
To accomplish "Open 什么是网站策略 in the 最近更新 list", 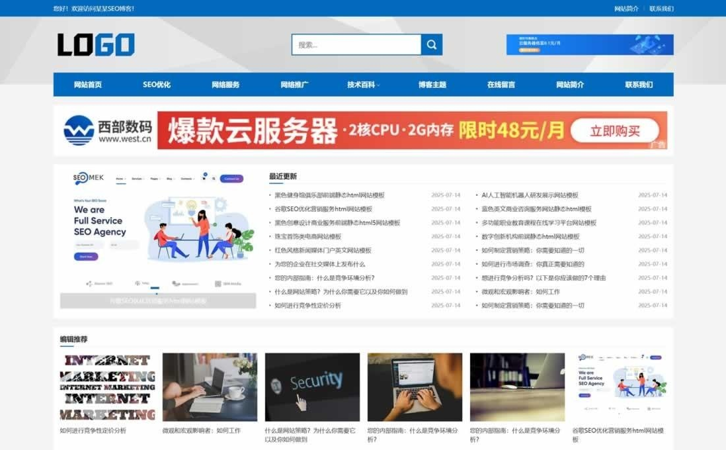I will [x=341, y=292].
